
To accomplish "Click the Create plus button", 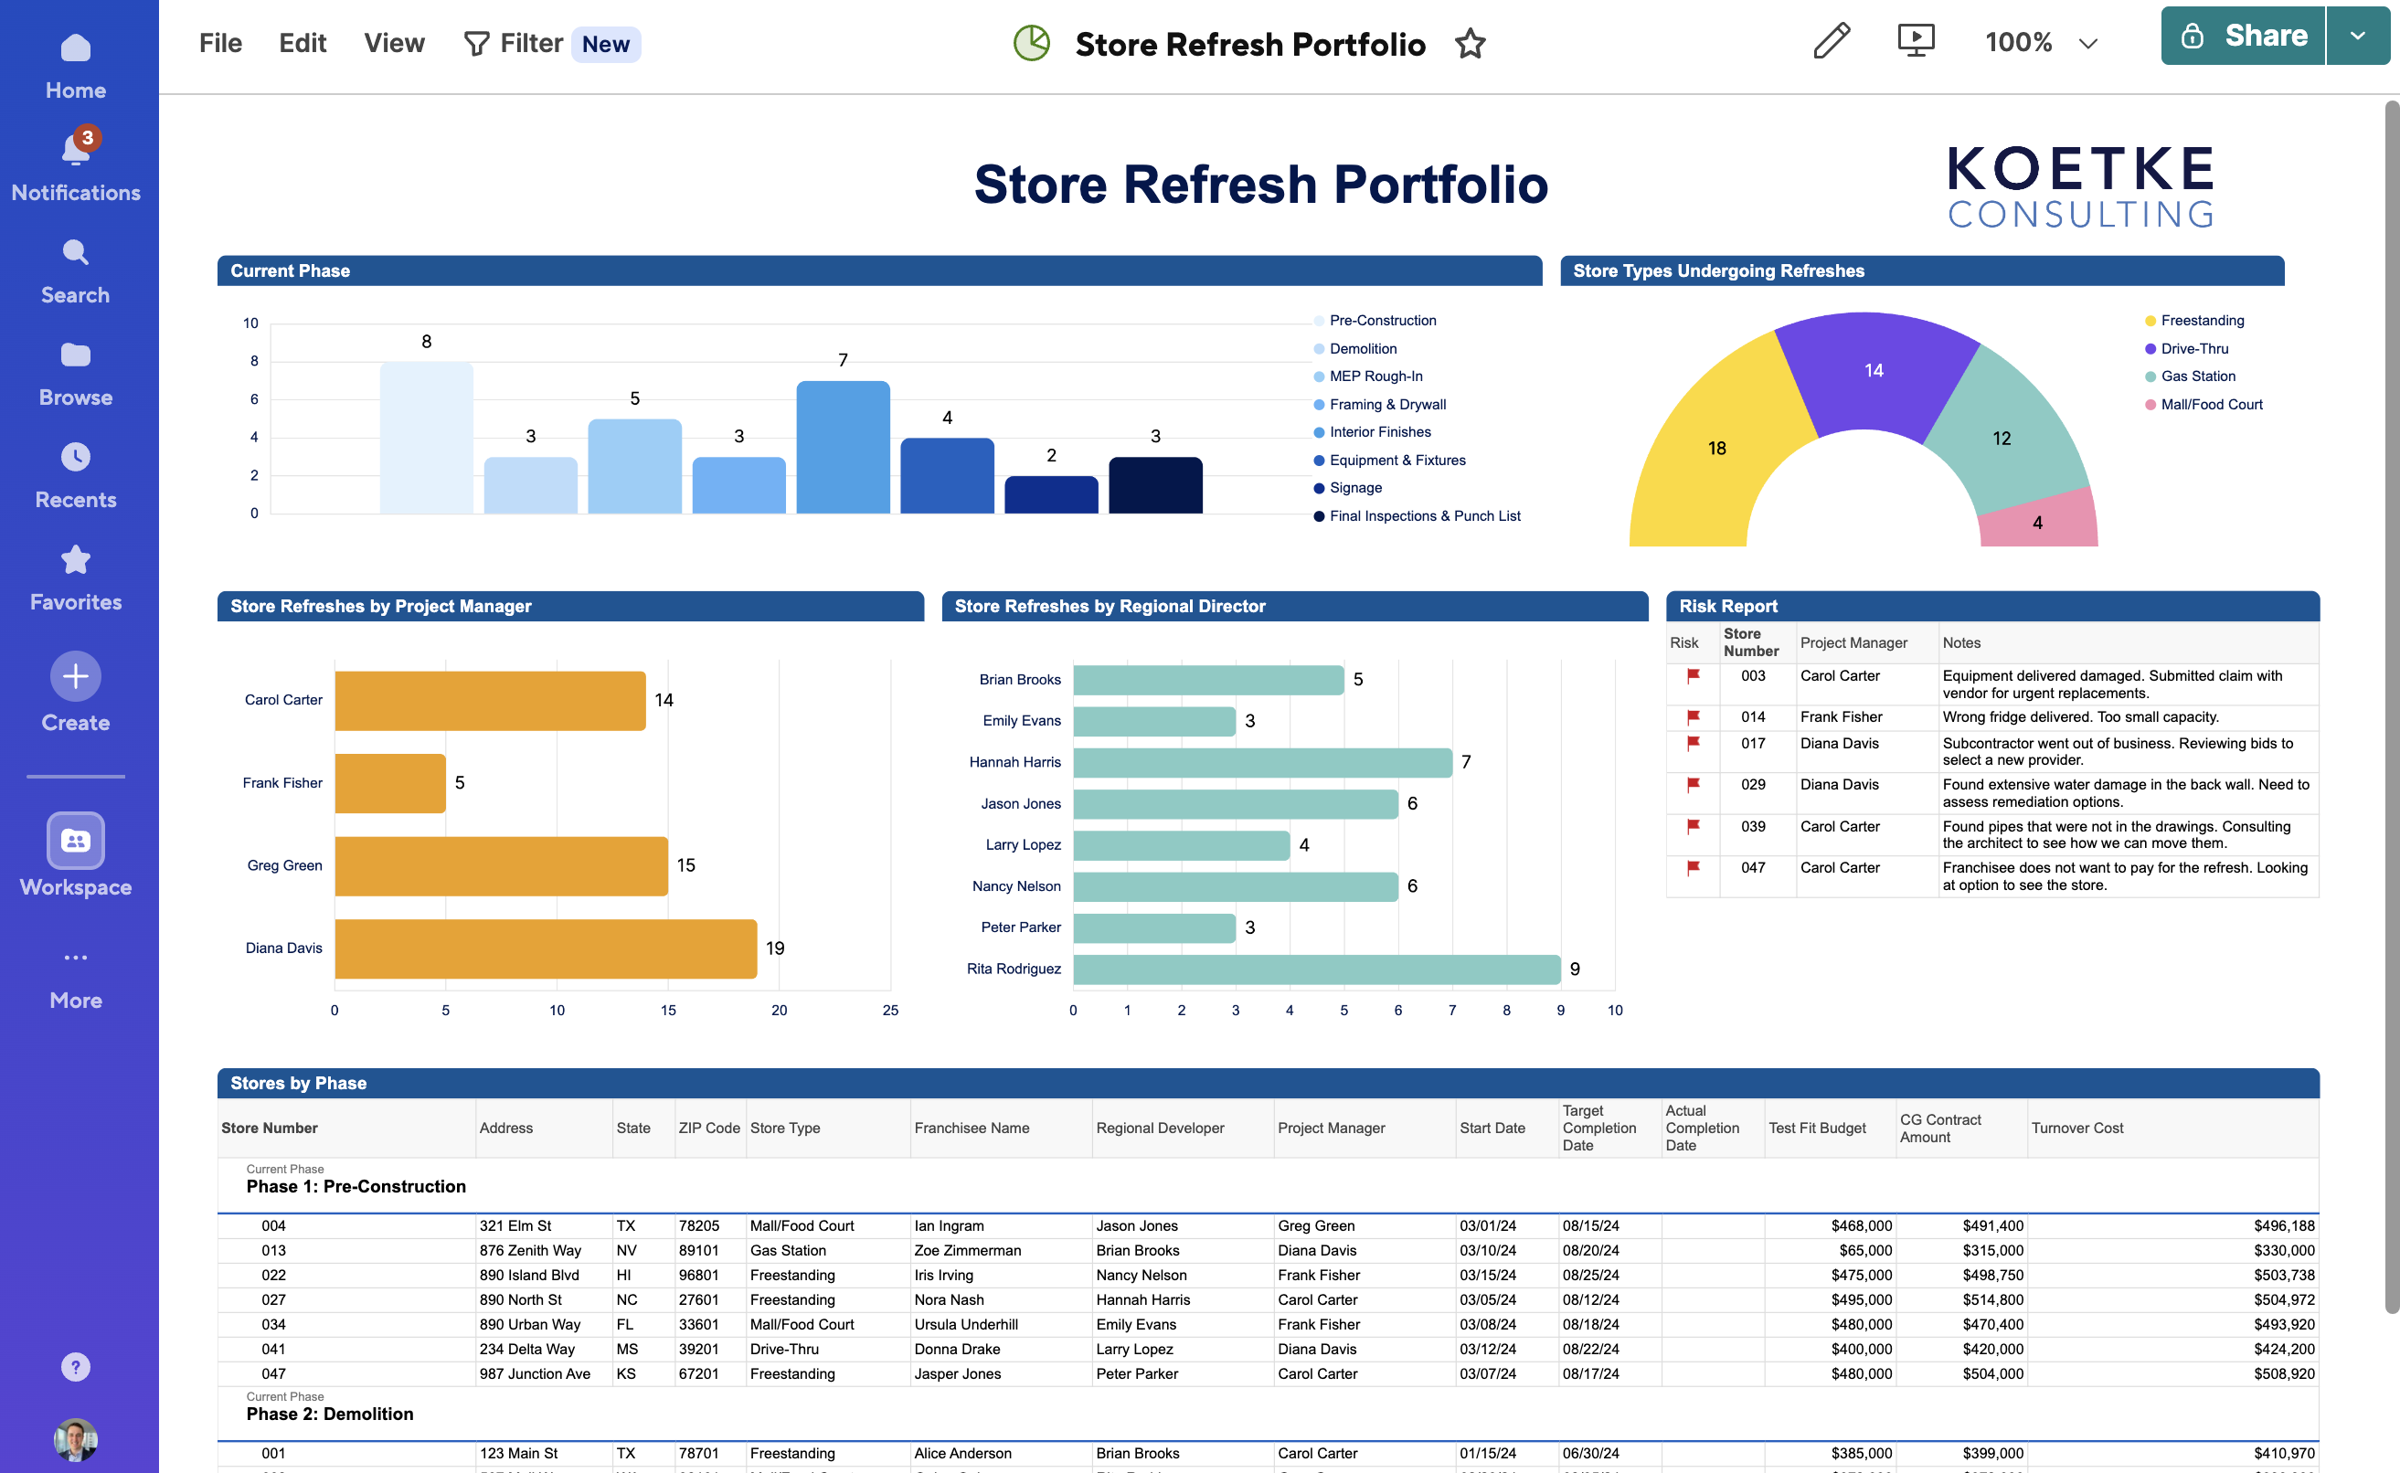I will tap(75, 676).
